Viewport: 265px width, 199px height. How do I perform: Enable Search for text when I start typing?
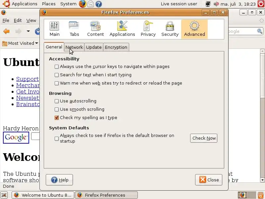[57, 75]
